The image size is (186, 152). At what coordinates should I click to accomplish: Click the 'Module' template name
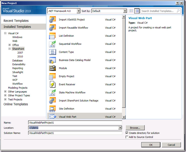63,68
